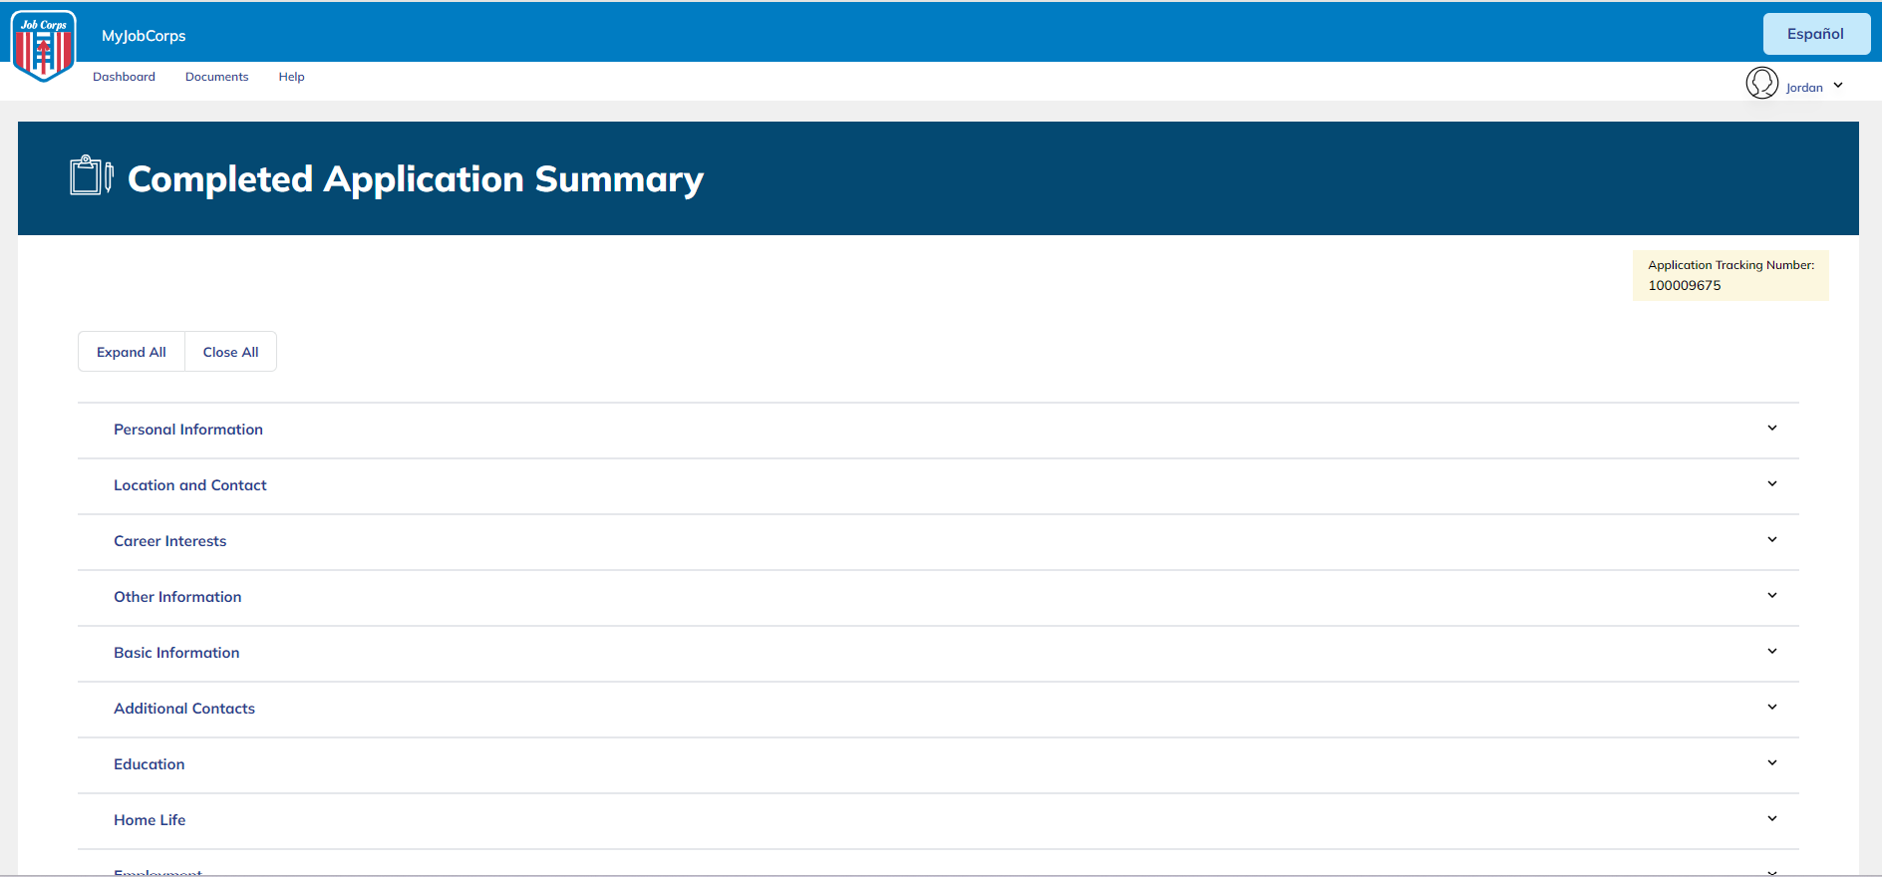Click the clipboard icon beside the summary title
The width and height of the screenshot is (1882, 877).
(91, 175)
